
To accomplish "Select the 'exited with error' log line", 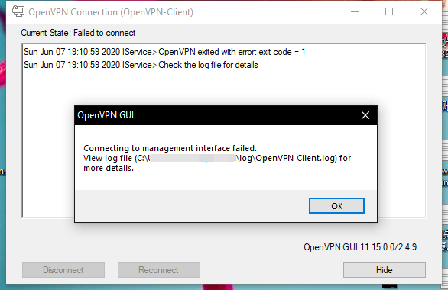I will coord(164,52).
